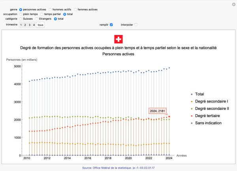Select the 'hommes actifs' genre option
This screenshot has height=171, width=237.
(50, 9)
